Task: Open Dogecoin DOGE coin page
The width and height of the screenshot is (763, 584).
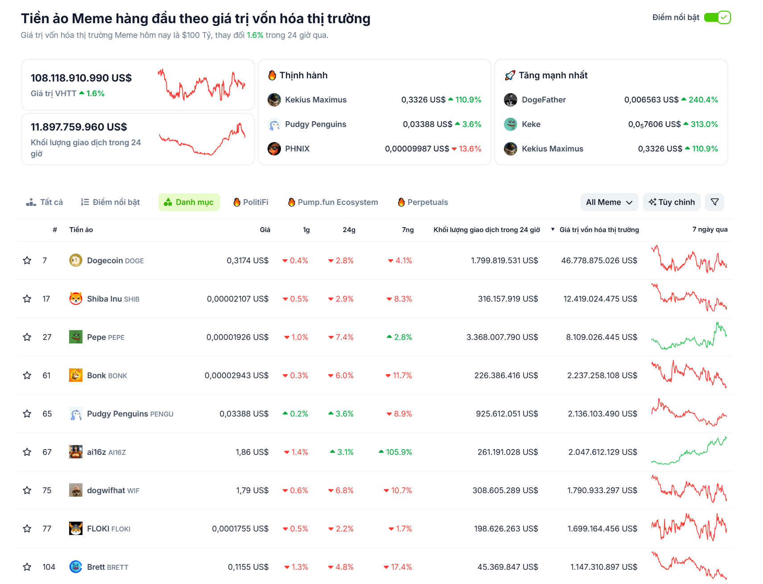Action: (115, 261)
